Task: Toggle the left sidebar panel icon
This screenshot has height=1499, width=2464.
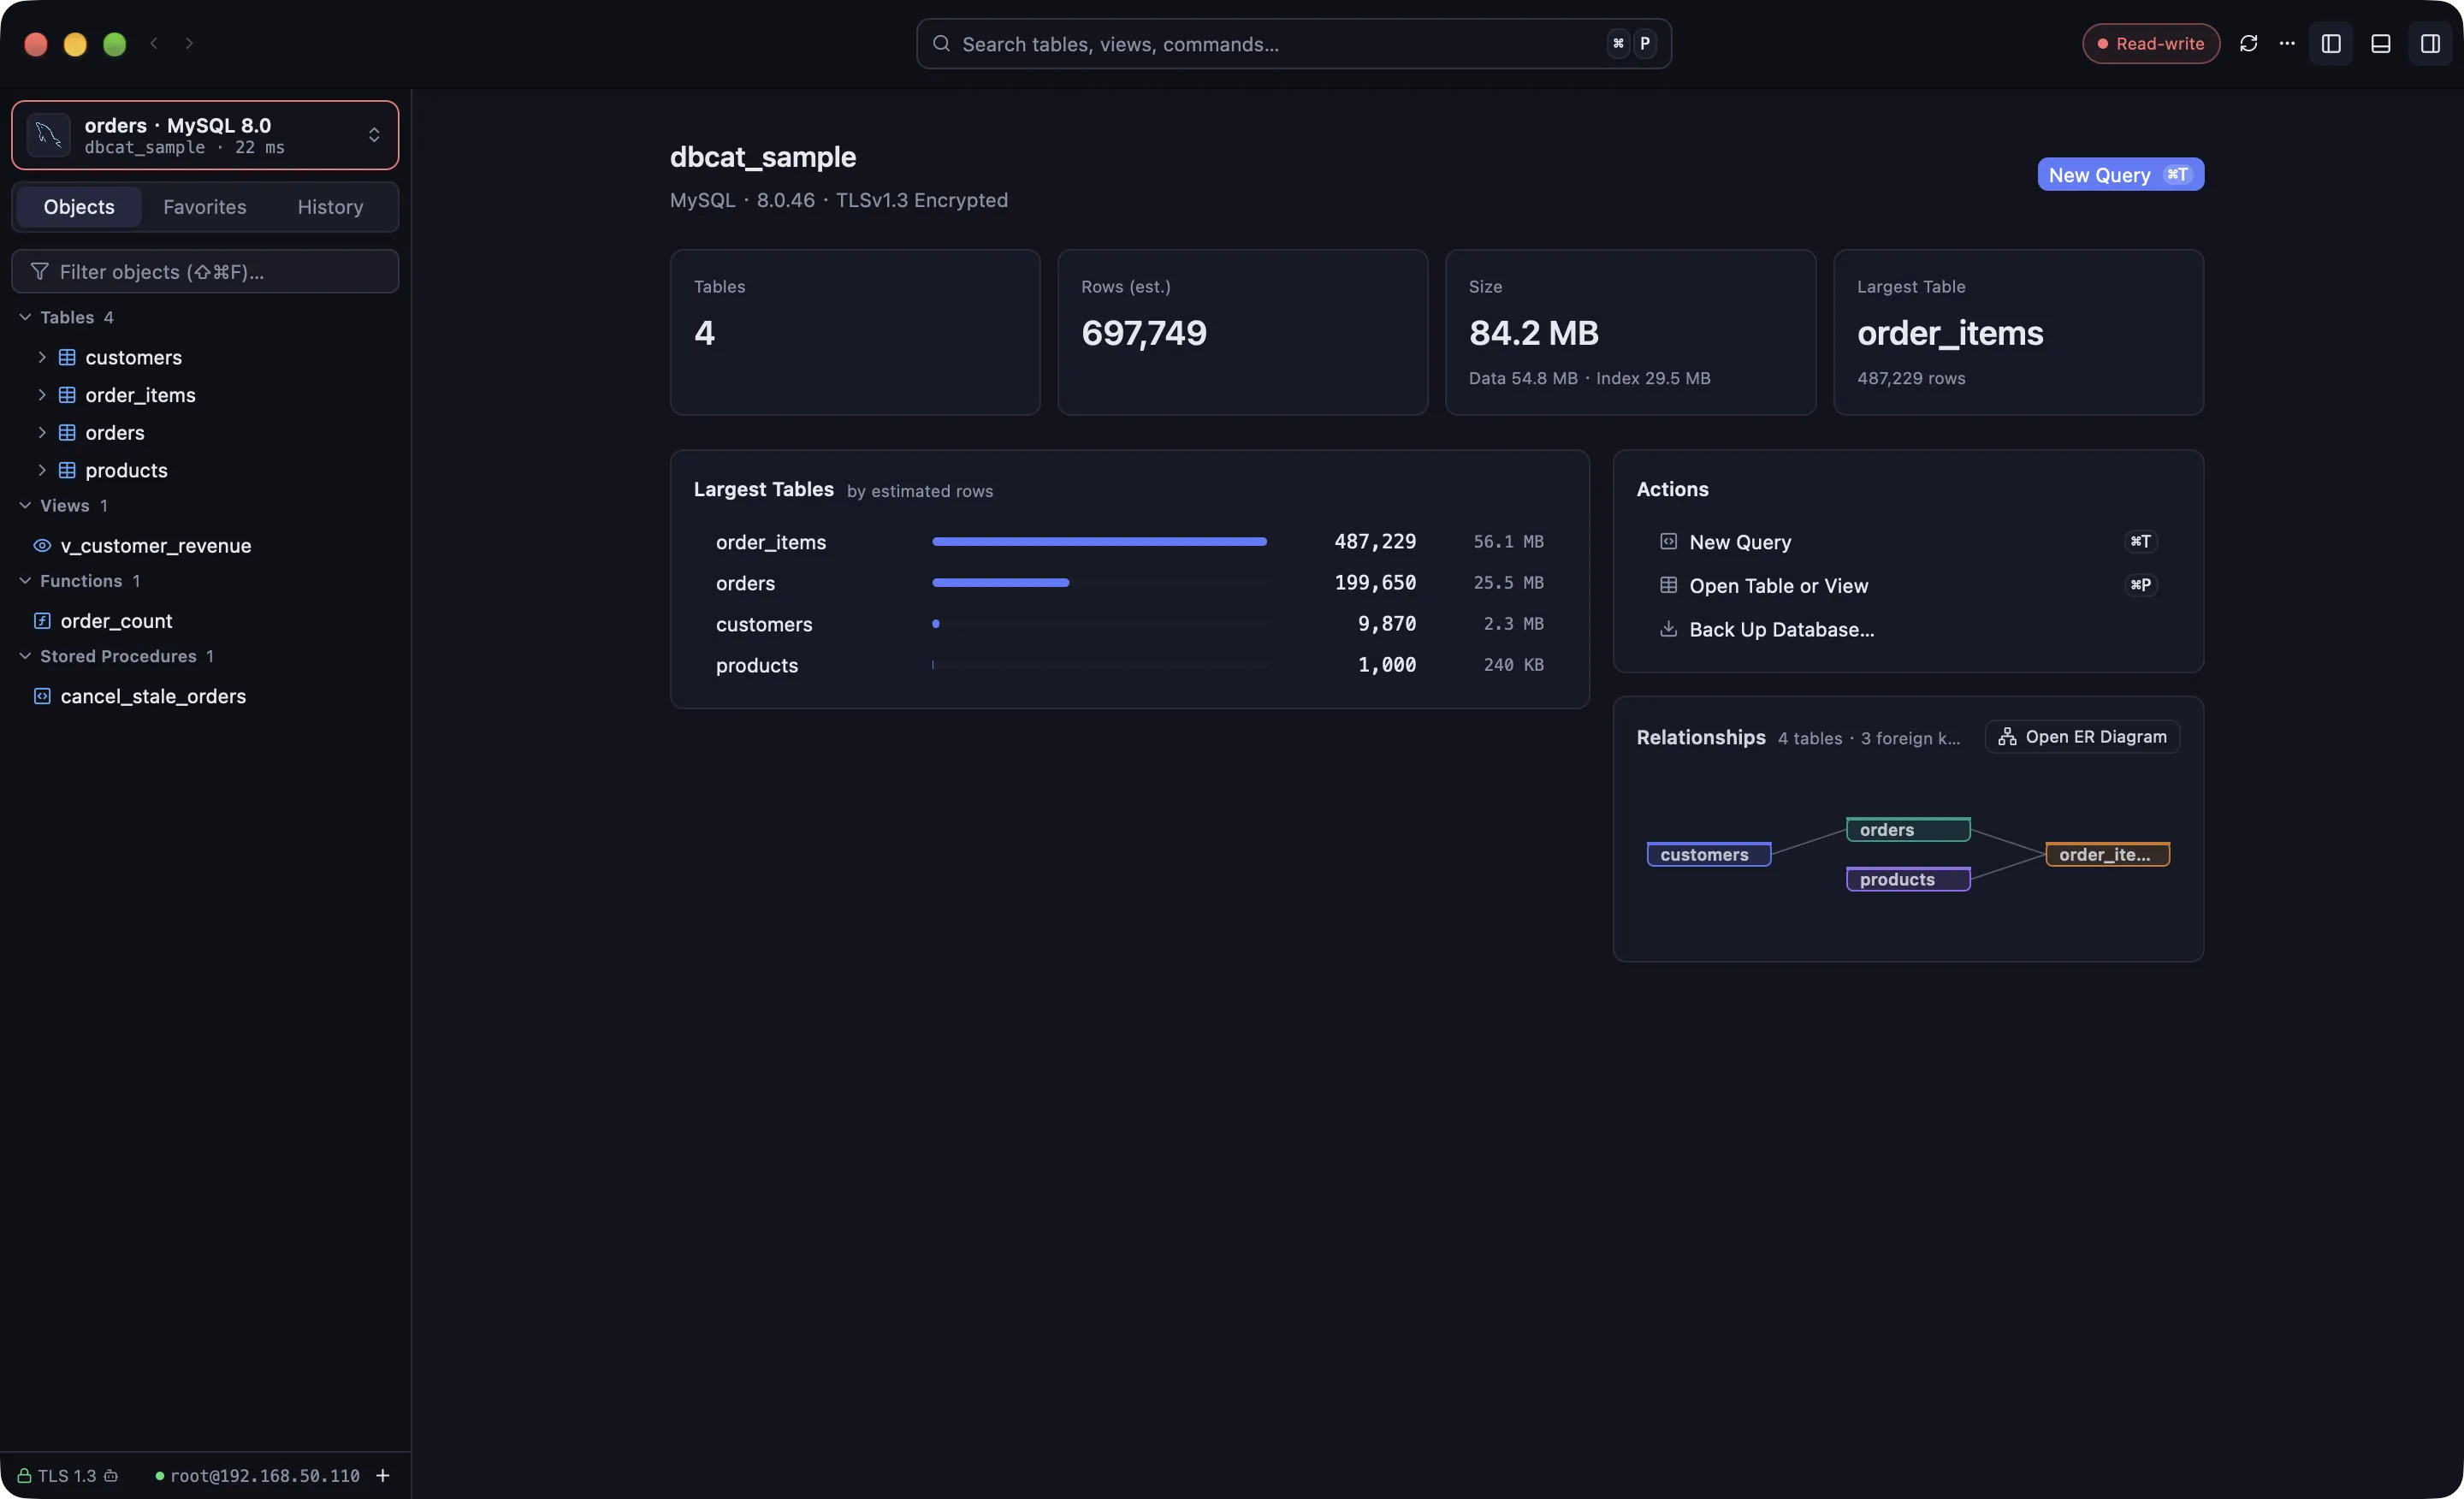Action: pyautogui.click(x=2331, y=43)
